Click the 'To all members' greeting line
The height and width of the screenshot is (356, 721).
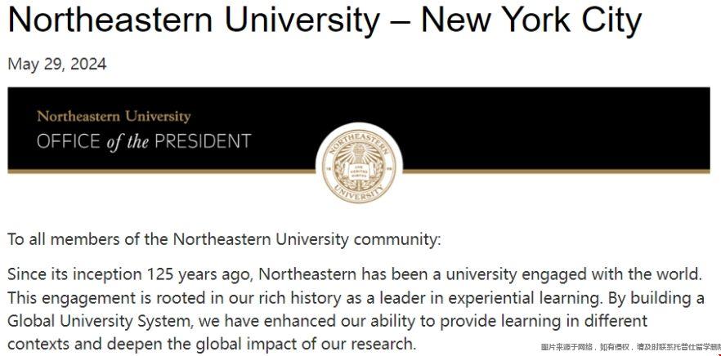click(x=224, y=239)
